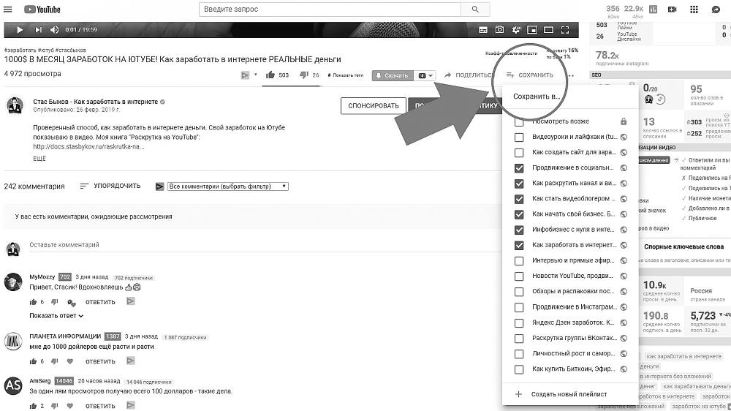Click Показать теги link

[346, 75]
